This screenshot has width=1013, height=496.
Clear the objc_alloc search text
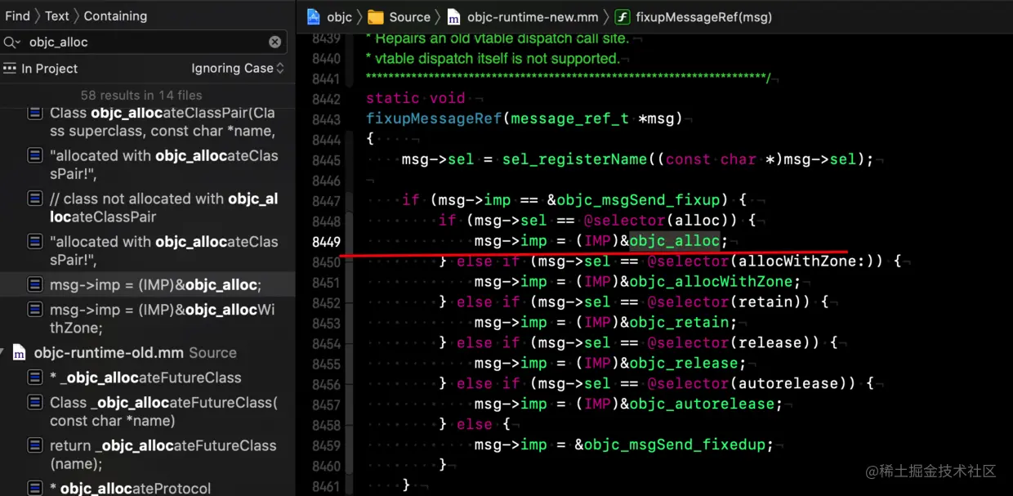(274, 42)
